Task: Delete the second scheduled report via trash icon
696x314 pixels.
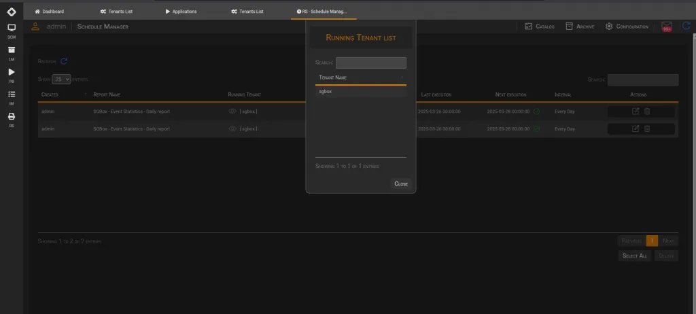Action: point(647,129)
